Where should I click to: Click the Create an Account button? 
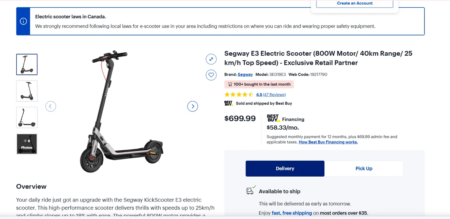tap(355, 3)
